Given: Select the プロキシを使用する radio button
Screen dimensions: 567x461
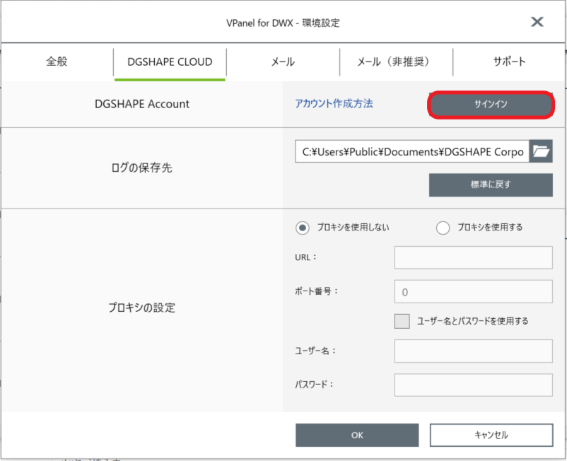Looking at the screenshot, I should pyautogui.click(x=443, y=228).
